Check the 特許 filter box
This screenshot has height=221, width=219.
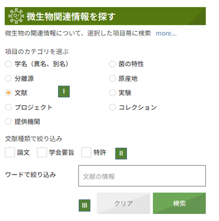(x=86, y=153)
